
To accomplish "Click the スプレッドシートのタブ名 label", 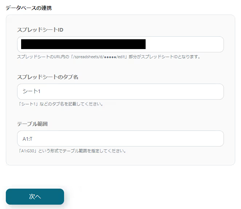I will coord(48,77).
